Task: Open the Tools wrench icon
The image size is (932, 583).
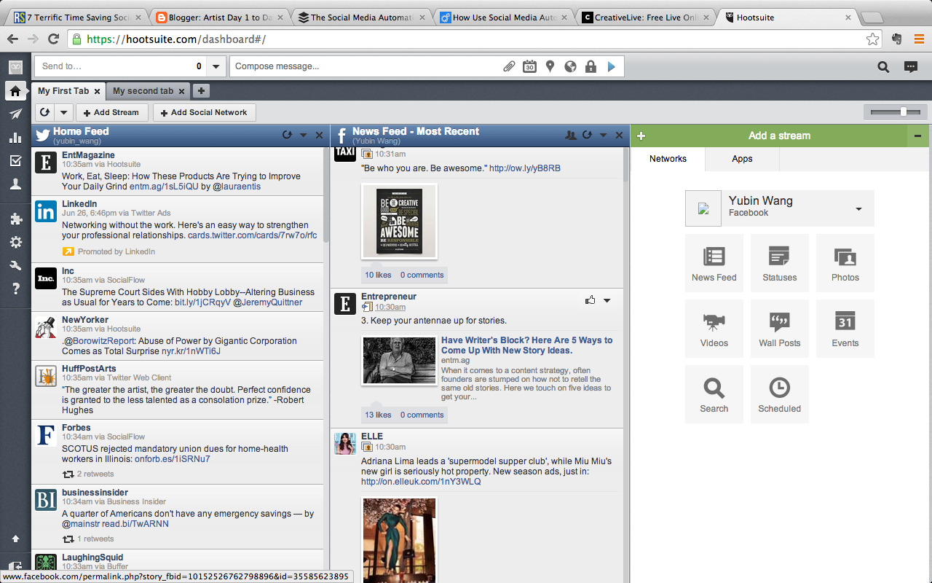Action: point(15,266)
